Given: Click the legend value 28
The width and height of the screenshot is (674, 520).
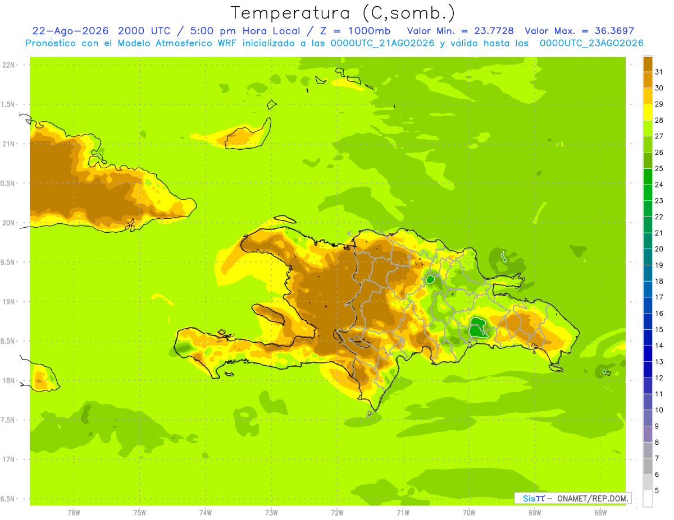Looking at the screenshot, I should coord(659,120).
